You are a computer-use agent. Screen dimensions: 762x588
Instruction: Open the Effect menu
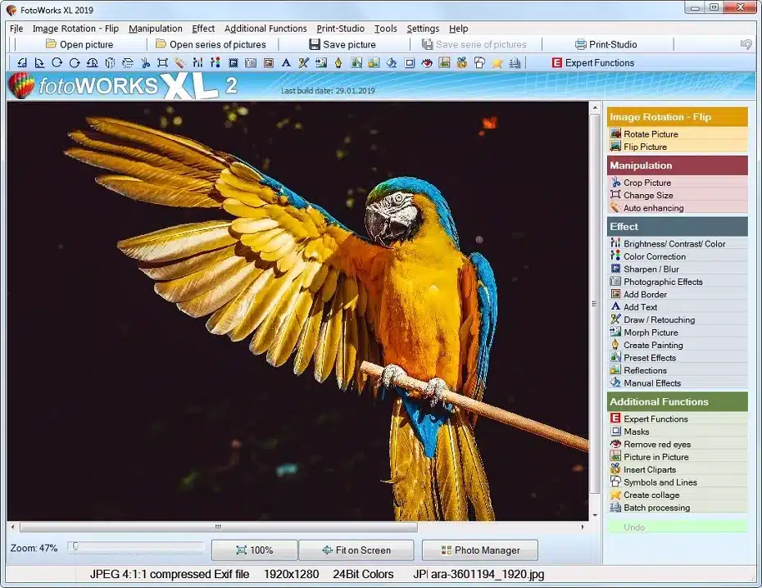point(203,29)
